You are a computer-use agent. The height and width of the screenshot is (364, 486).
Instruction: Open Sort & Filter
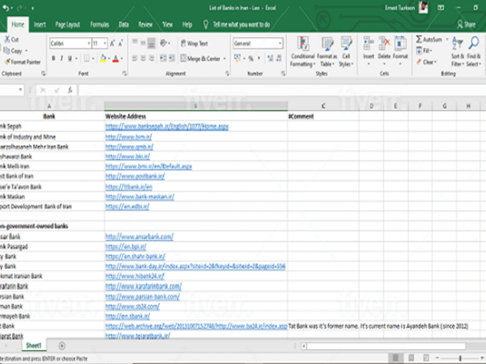click(457, 51)
